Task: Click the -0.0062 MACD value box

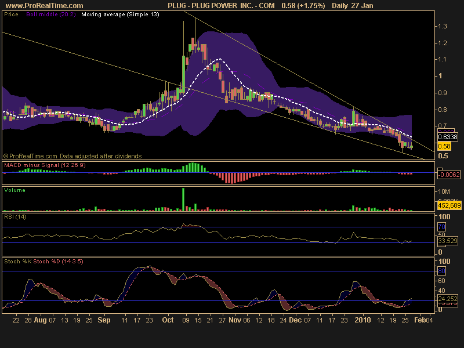Action: (449, 175)
